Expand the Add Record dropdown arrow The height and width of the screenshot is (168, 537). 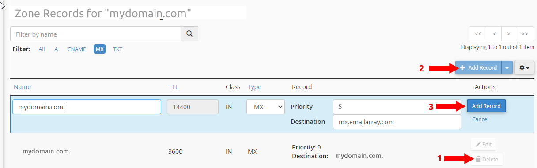pos(507,68)
